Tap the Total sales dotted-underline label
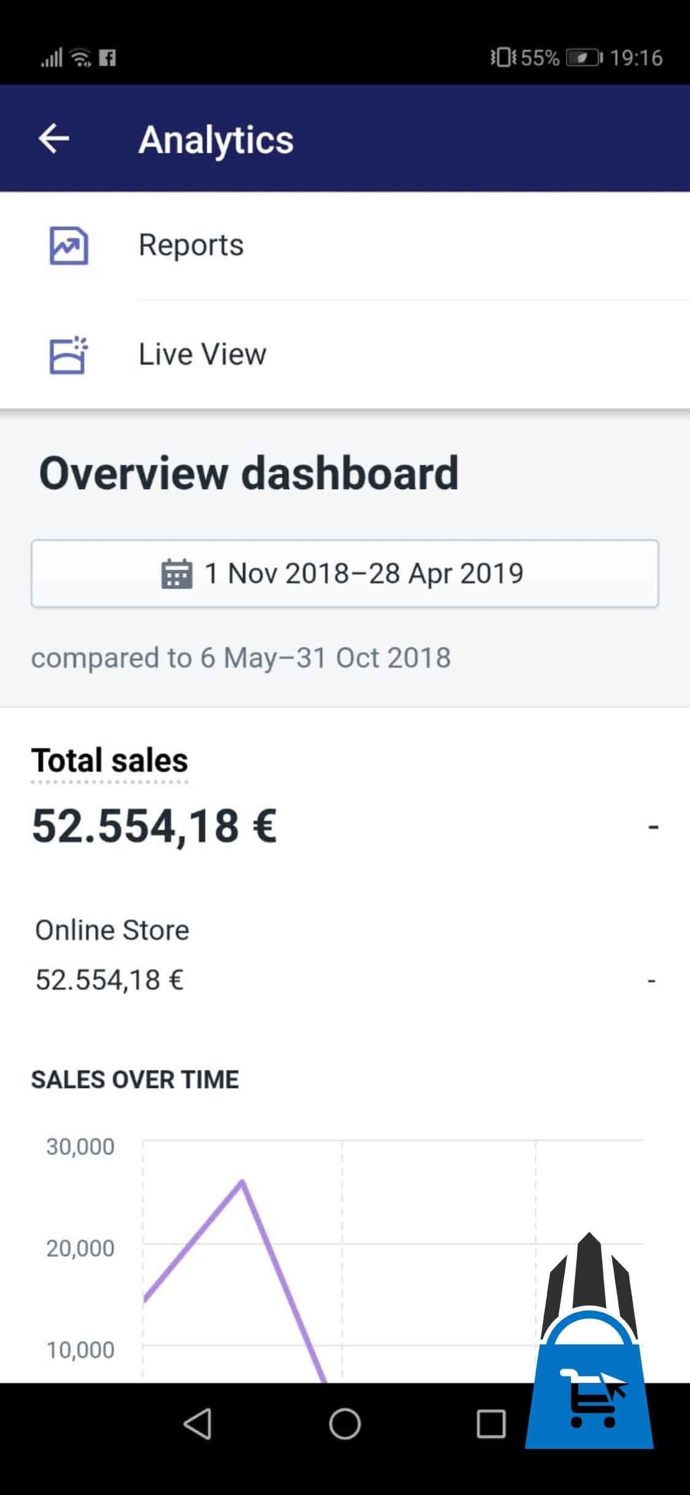This screenshot has height=1495, width=690. [110, 761]
